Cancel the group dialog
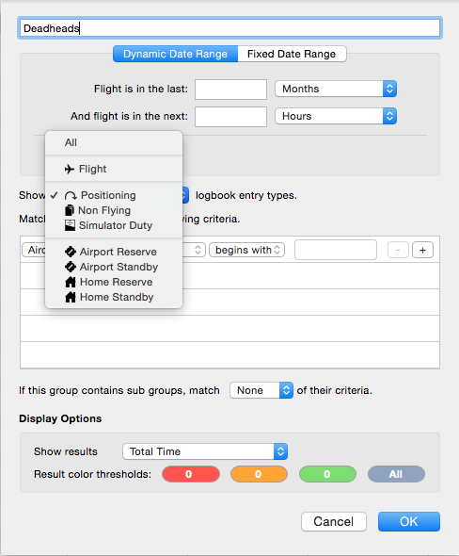Image resolution: width=459 pixels, height=556 pixels. coord(334,522)
